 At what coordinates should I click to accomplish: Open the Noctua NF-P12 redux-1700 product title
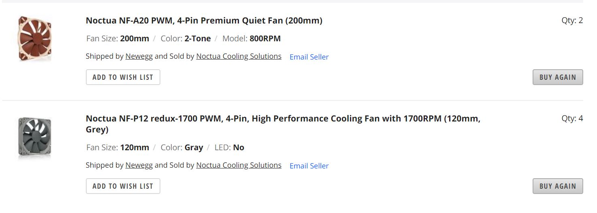click(283, 119)
